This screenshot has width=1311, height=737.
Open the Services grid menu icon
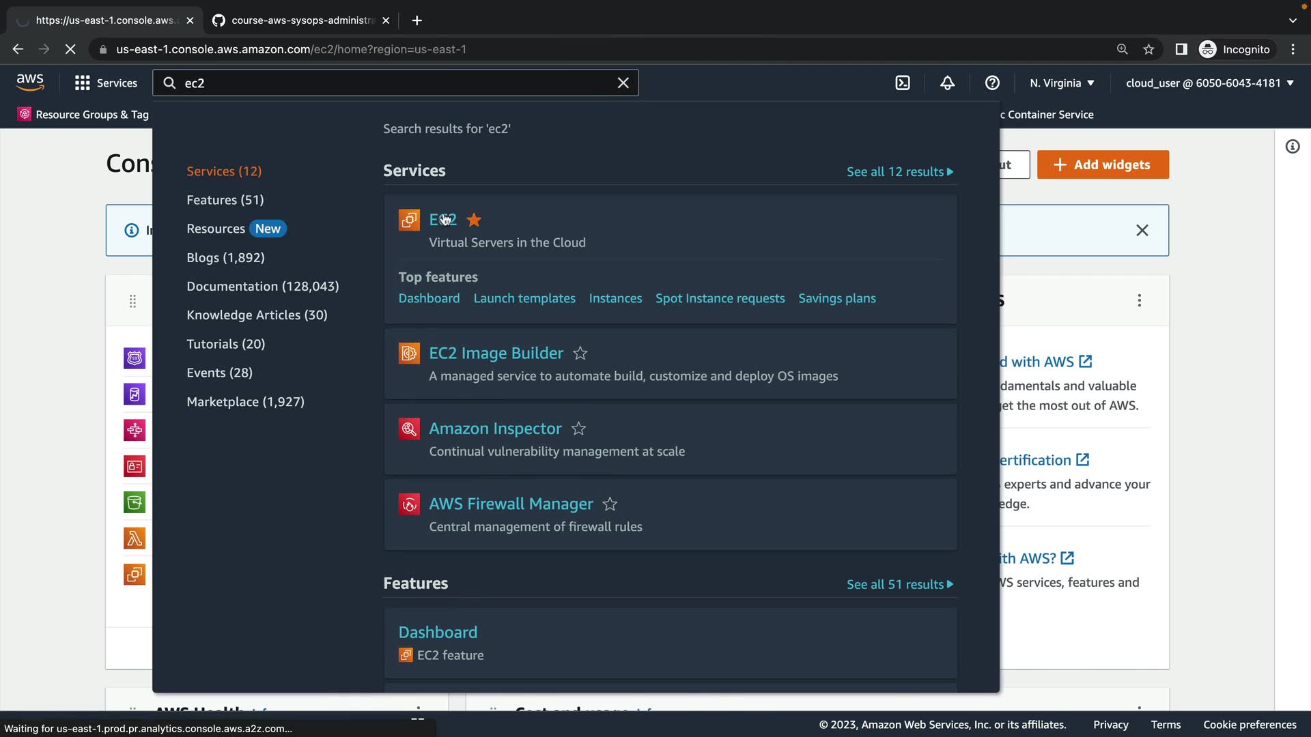click(x=83, y=83)
